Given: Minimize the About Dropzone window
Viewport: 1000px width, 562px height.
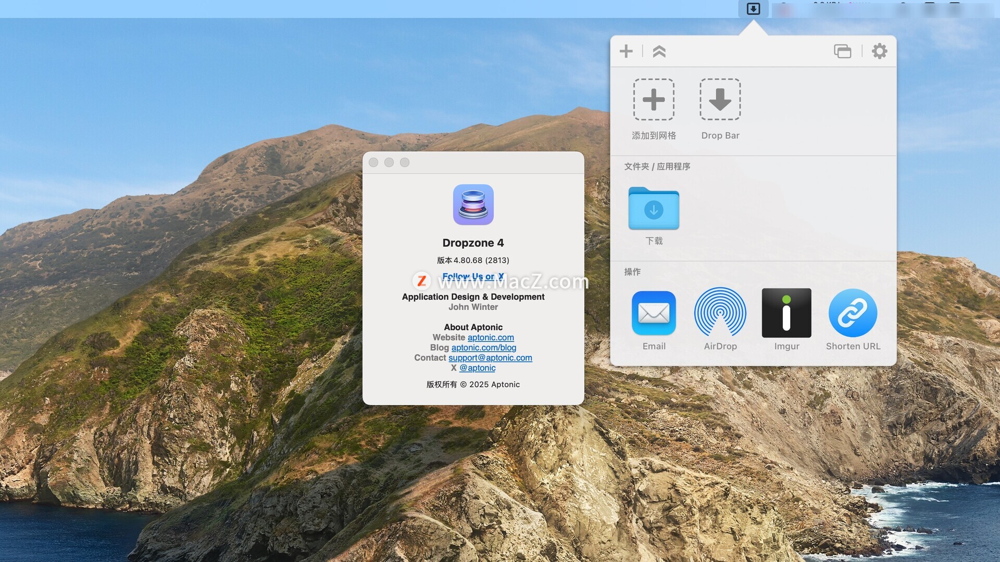Looking at the screenshot, I should coord(389,162).
